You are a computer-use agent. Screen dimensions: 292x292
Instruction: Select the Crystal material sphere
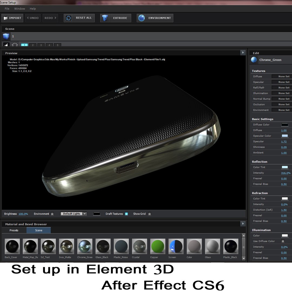click(140, 246)
